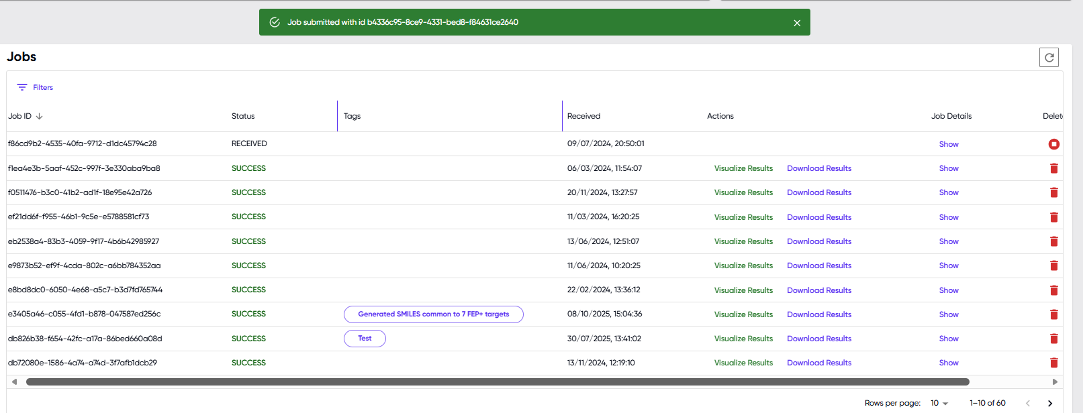Click Generated SMILES common to 7 FEP+ tag

433,314
